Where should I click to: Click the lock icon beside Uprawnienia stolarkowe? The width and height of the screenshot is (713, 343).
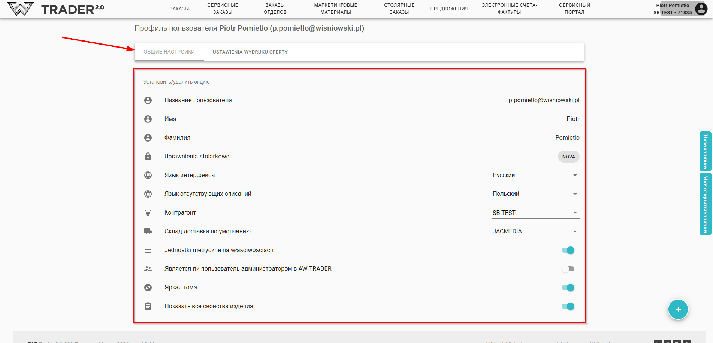[x=148, y=157]
